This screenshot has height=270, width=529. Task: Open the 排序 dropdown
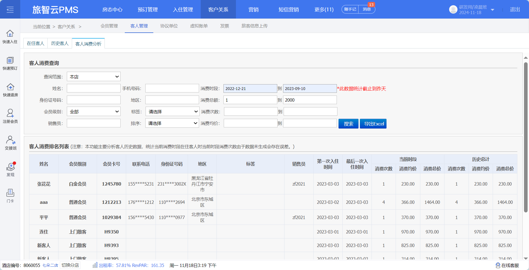(172, 123)
